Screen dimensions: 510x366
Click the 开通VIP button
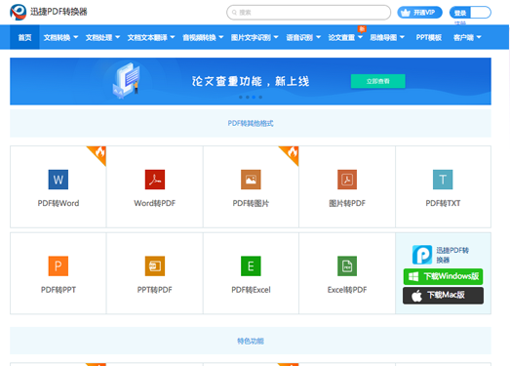pos(419,13)
